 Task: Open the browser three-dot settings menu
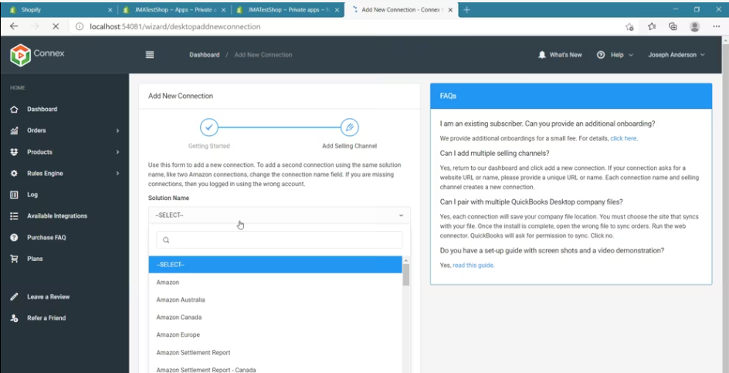(717, 26)
